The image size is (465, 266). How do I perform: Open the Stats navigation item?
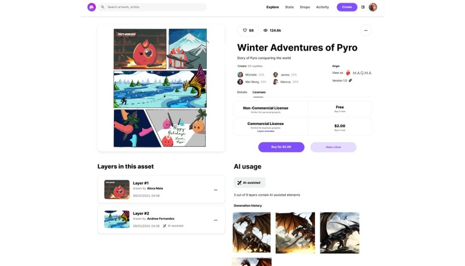(x=289, y=7)
